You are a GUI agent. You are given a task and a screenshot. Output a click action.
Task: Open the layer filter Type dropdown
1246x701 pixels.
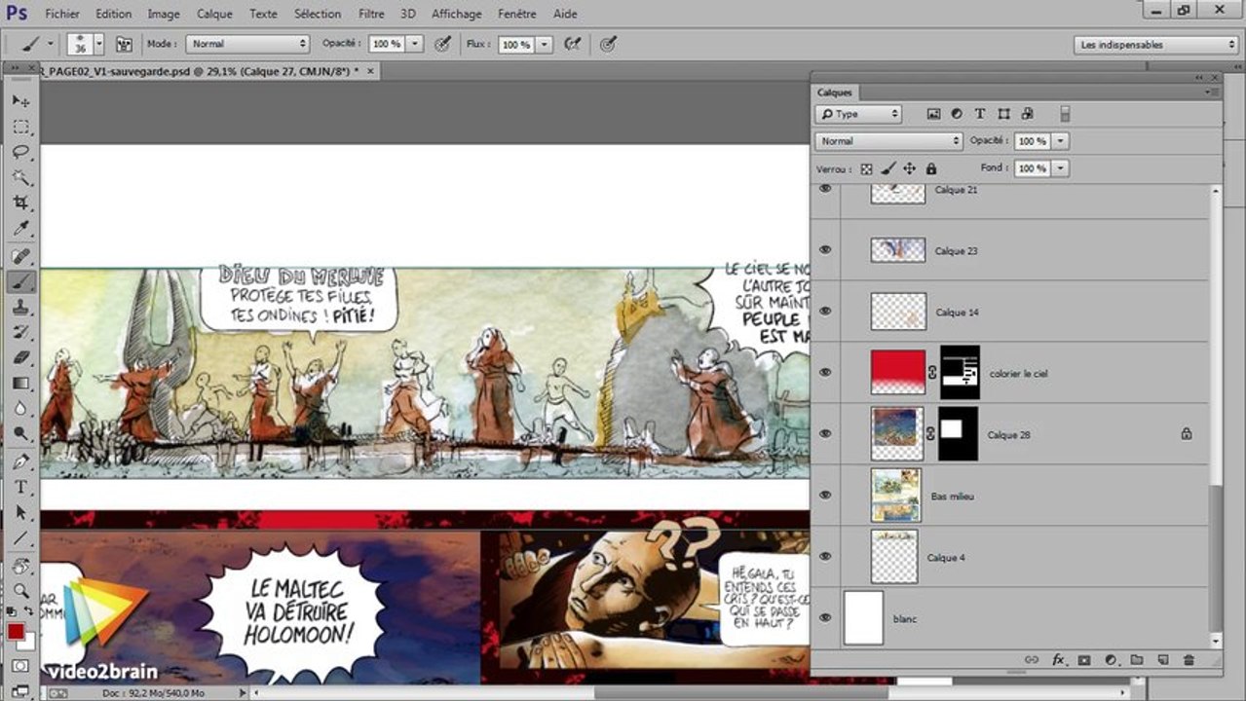(858, 114)
